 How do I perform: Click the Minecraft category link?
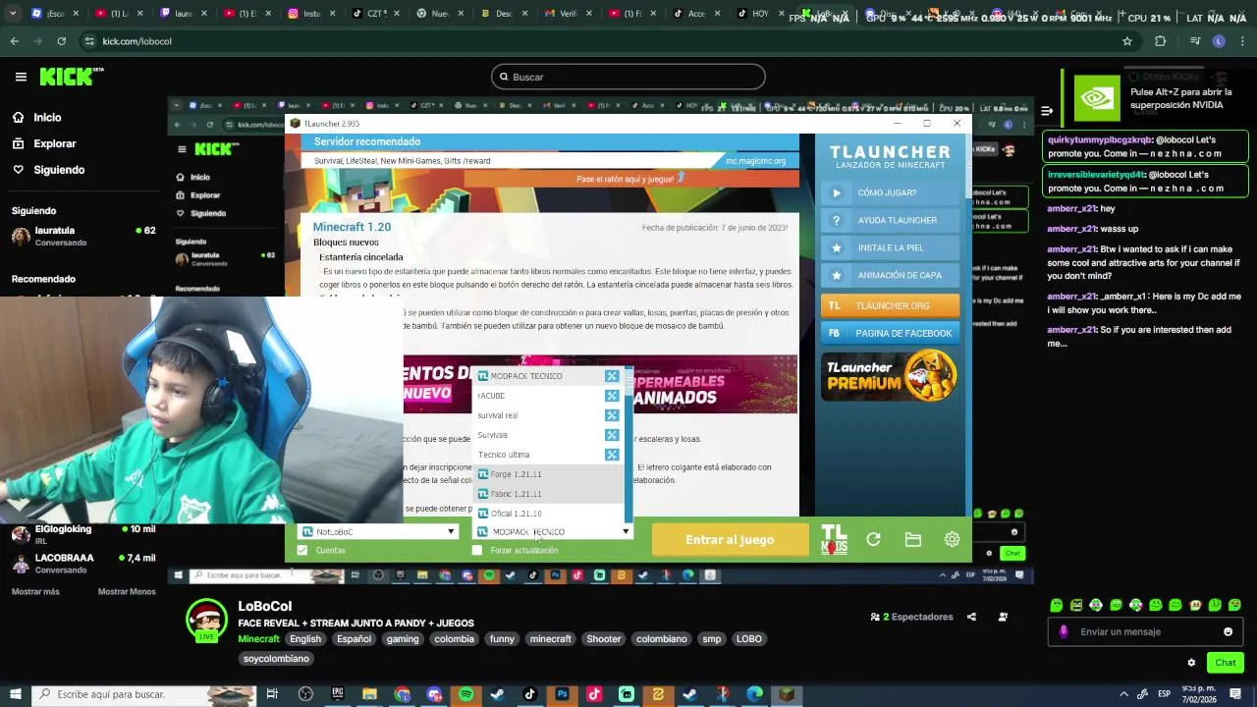coord(258,639)
